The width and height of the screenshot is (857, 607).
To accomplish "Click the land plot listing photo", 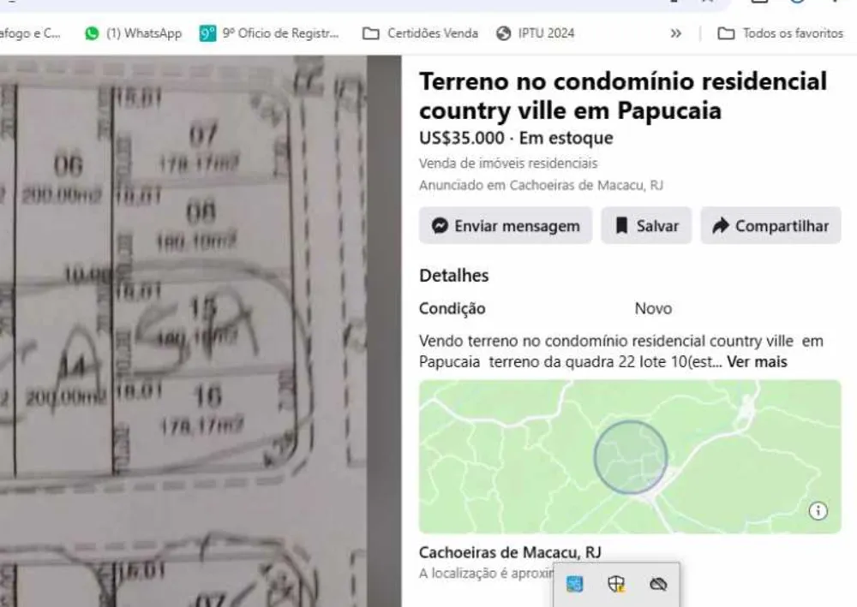I will [183, 330].
